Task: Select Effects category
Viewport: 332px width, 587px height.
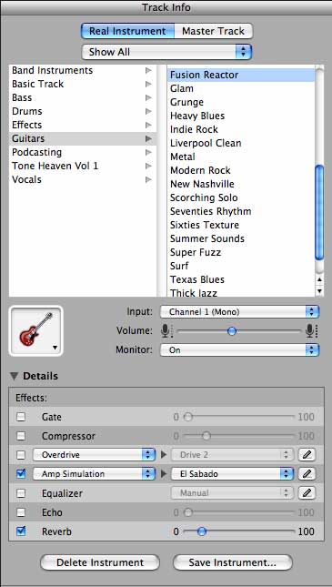Action: pyautogui.click(x=83, y=125)
